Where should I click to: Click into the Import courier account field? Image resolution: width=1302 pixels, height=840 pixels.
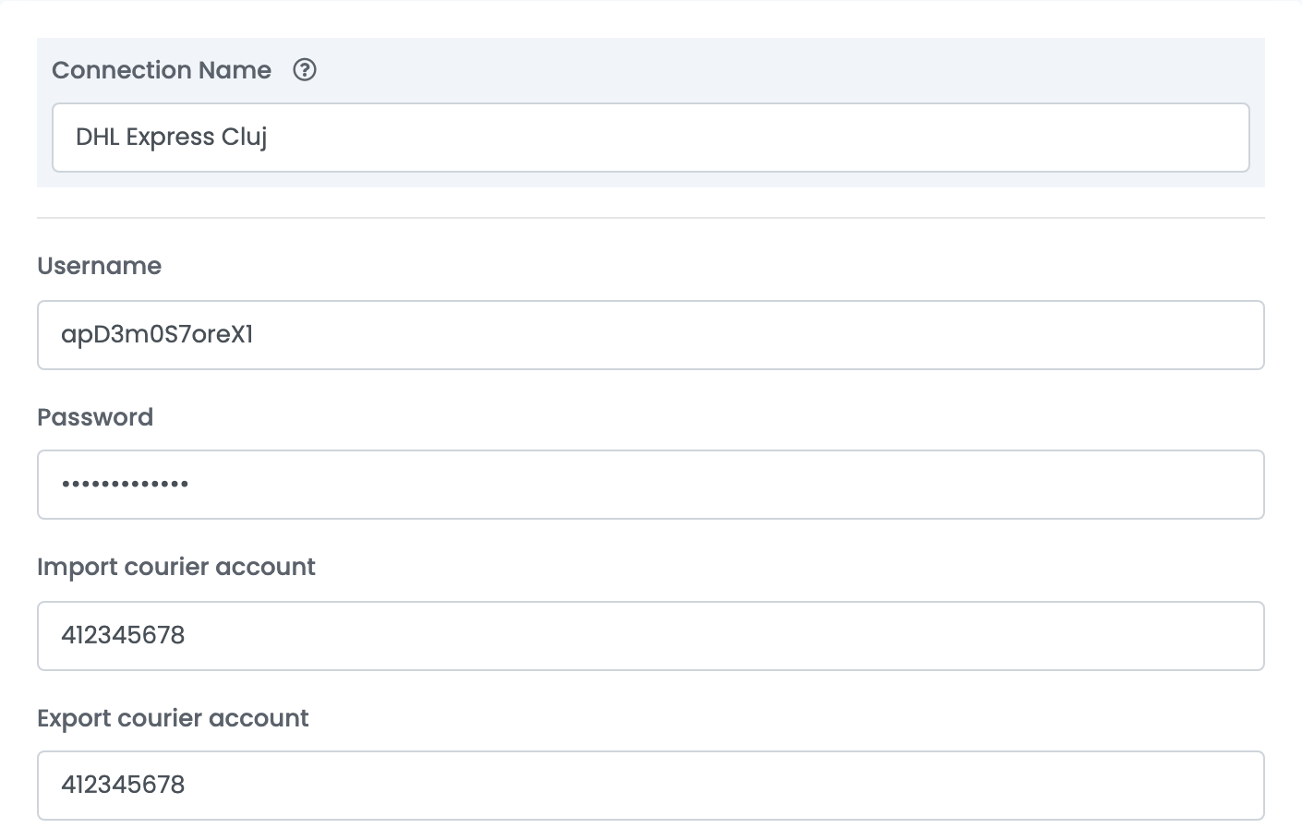(650, 636)
